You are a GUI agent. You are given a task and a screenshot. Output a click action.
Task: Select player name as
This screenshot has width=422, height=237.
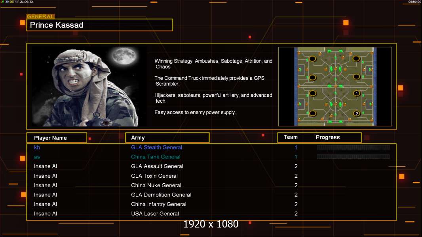click(x=37, y=157)
